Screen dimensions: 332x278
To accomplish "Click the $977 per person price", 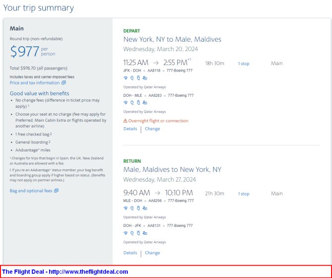I will tap(33, 52).
